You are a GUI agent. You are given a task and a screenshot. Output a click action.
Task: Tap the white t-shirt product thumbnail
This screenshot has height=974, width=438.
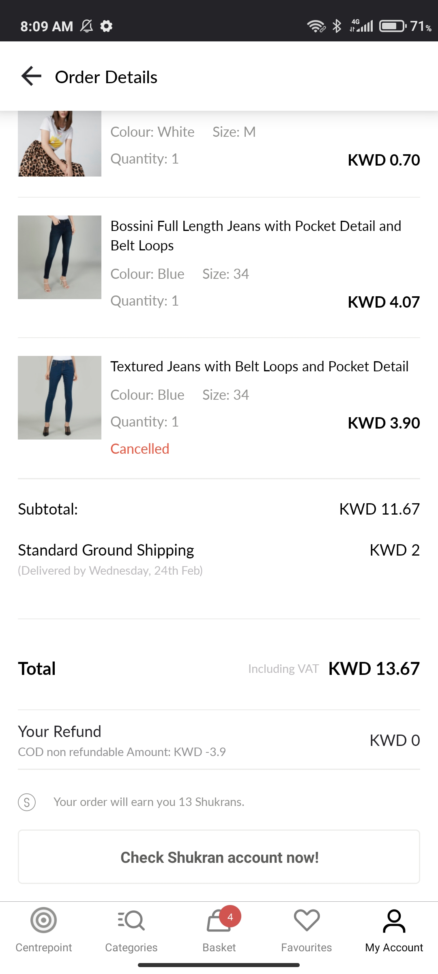click(x=60, y=144)
